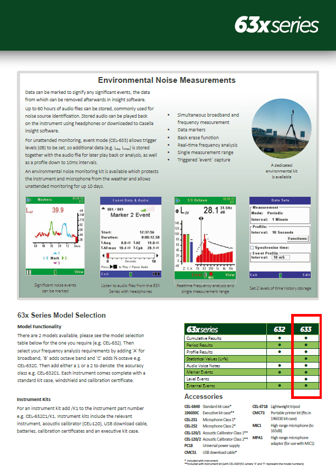The height and width of the screenshot is (467, 336).
Task: Click Exit in the Event Data & Audio screen
Action: pos(105,274)
